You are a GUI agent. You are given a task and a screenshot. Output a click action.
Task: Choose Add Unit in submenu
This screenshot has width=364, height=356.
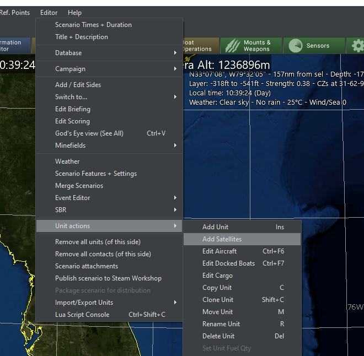tap(242, 227)
